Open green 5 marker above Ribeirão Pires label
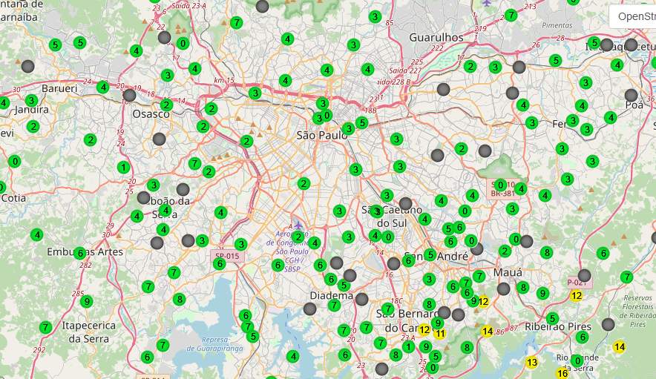 (553, 319)
